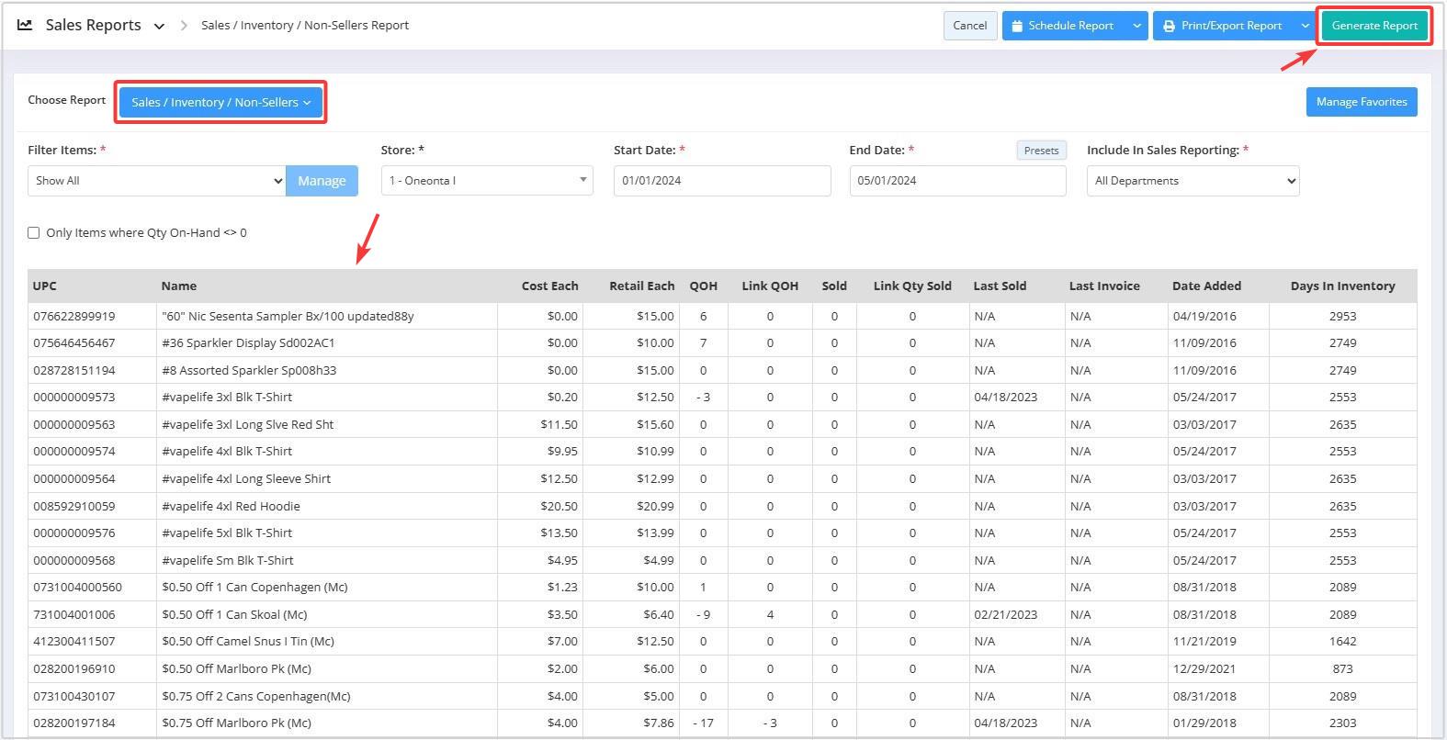Click item name $0.50 Off 1 Can Copenhagen (Mc)
1447x740 pixels.
tap(254, 588)
